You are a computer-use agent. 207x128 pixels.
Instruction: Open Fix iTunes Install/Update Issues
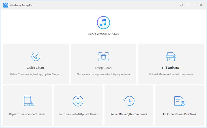tap(78, 106)
